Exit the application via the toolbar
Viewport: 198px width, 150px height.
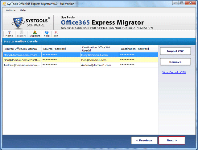(x=56, y=34)
